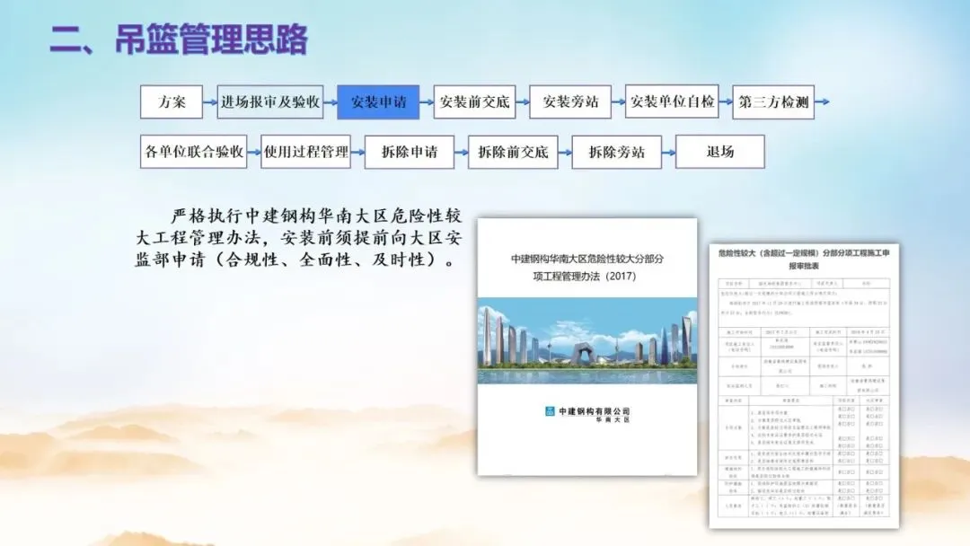This screenshot has height=546, width=970.
Task: Click the 第三方检测 step box
Action: (773, 102)
